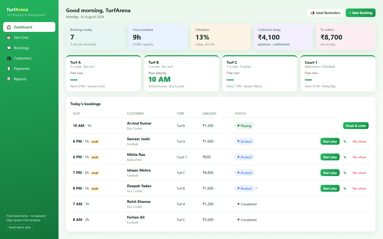
Task: Click Reset demo data button
Action: click(20, 227)
